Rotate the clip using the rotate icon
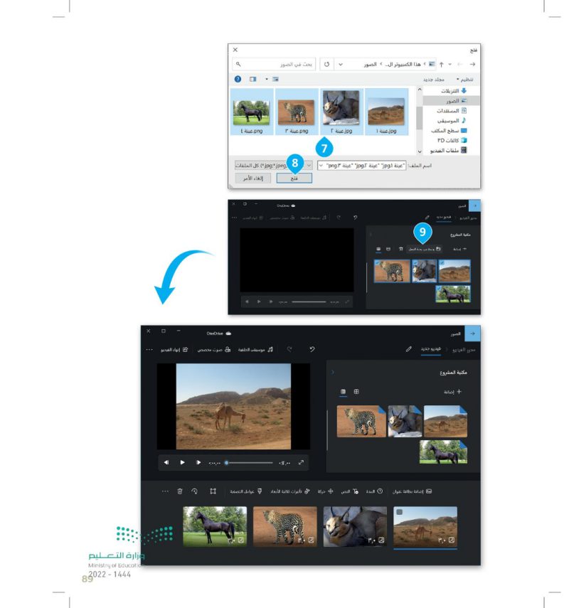This screenshot has width=569, height=608. click(195, 491)
